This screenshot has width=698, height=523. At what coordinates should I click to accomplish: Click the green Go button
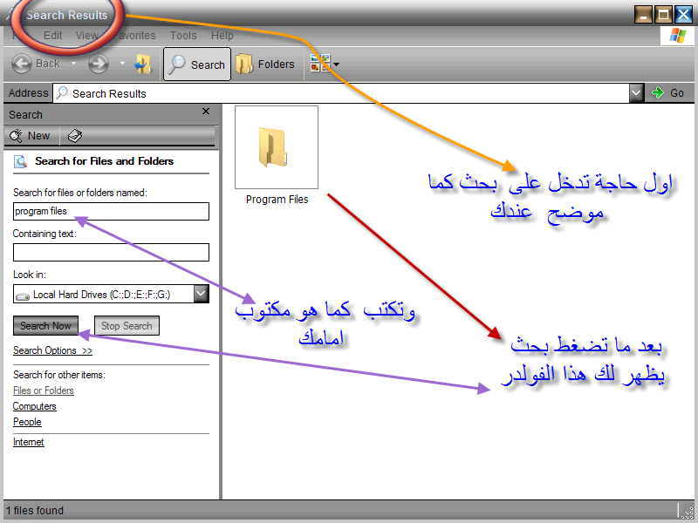point(668,93)
